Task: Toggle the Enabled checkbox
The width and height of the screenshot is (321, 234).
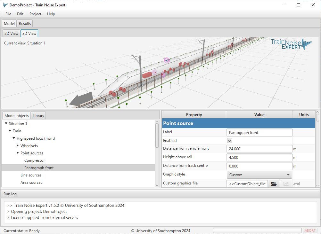Action: (x=230, y=141)
